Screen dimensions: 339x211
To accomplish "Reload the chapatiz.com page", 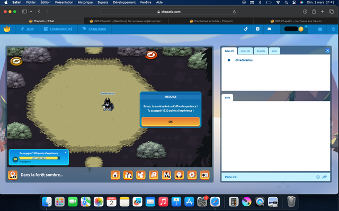I will point(234,12).
